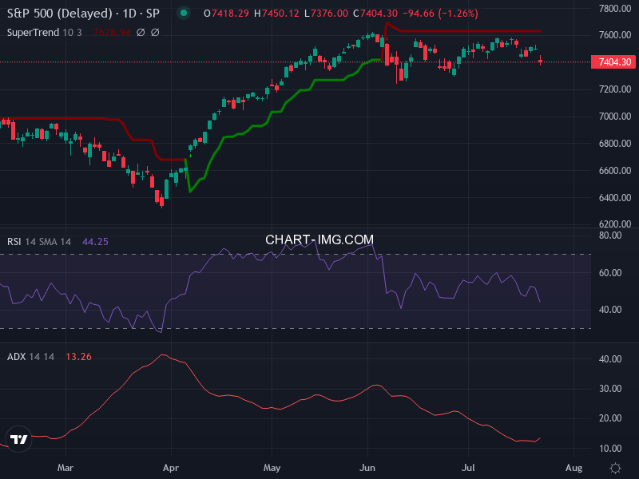Click the Aug label on time axis
This screenshot has width=639, height=479.
click(x=574, y=468)
